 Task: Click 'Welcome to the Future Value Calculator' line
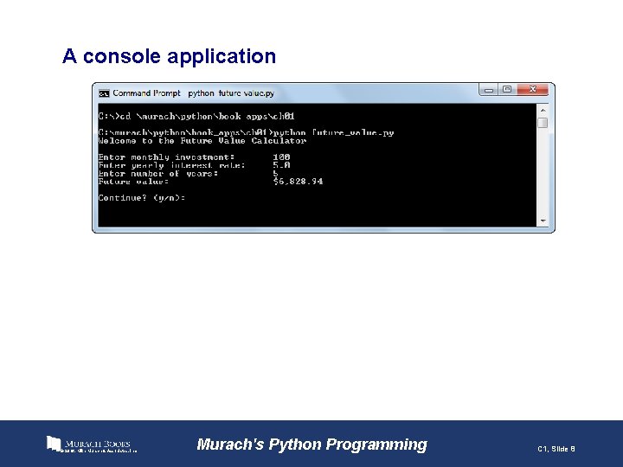pos(202,141)
